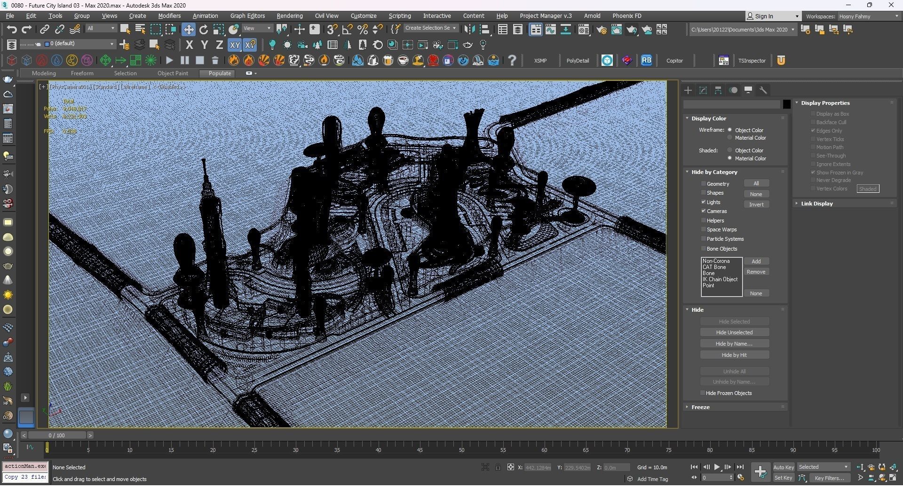Expand the Link Display rollout
Viewport: 903px width, 489px height.
click(x=816, y=204)
